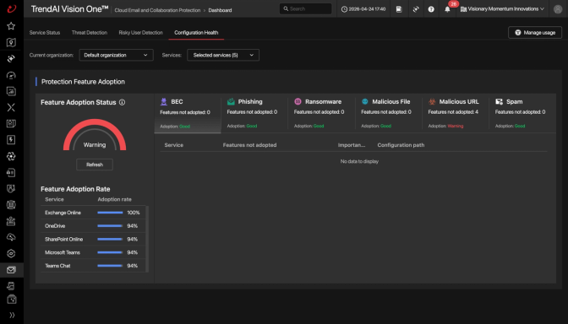This screenshot has height=324, width=568.
Task: Click the Feature Adoption Rate scrollbar
Action: 147,239
